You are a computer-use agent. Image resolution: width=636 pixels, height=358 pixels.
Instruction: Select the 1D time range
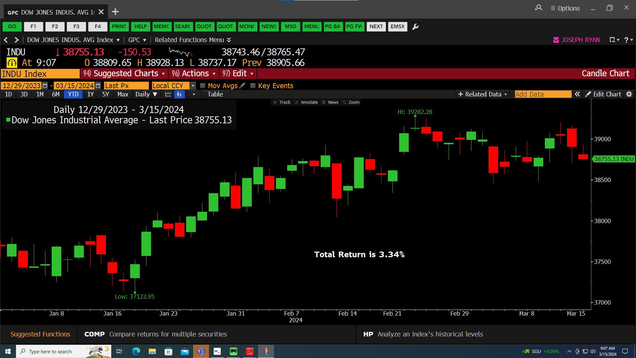coord(8,94)
